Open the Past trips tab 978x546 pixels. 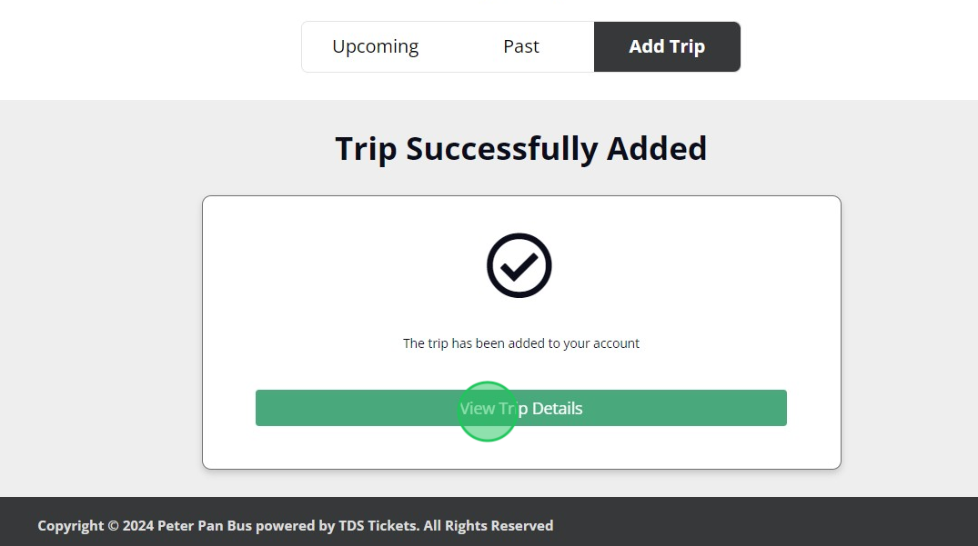click(521, 46)
